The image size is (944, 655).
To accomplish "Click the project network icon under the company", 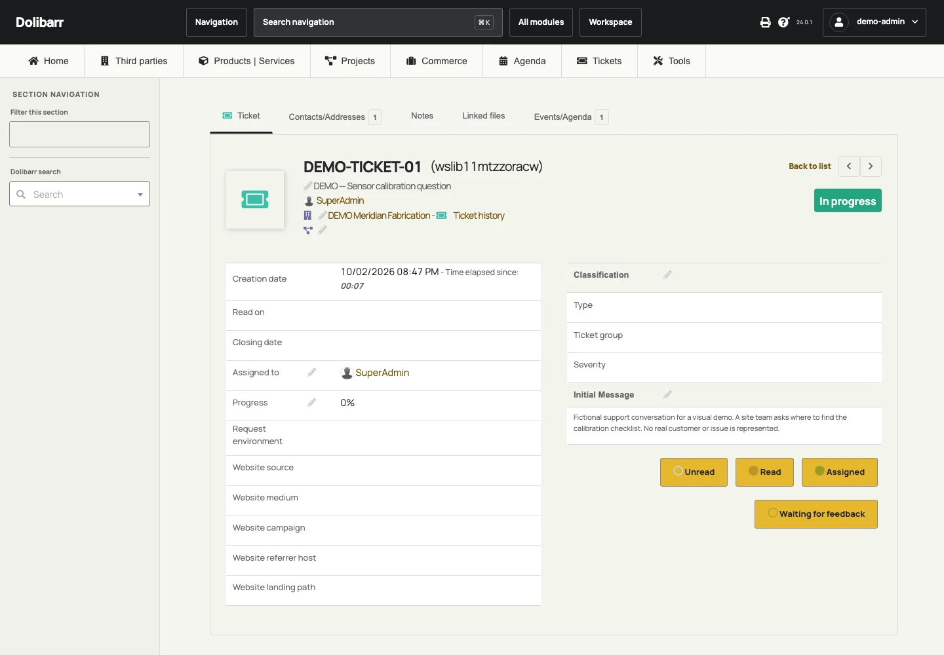I will pyautogui.click(x=308, y=230).
